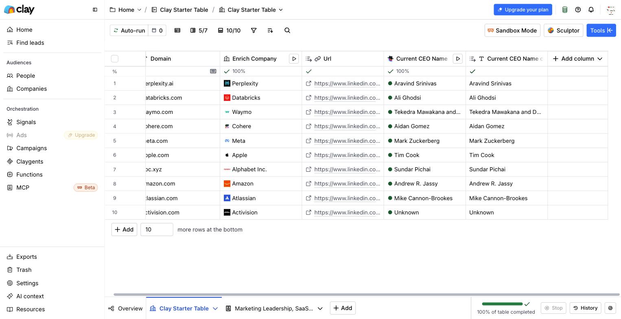Open Clay Starter Table workbook breadcrumb
Screen dimensions: 621x319
click(x=180, y=10)
